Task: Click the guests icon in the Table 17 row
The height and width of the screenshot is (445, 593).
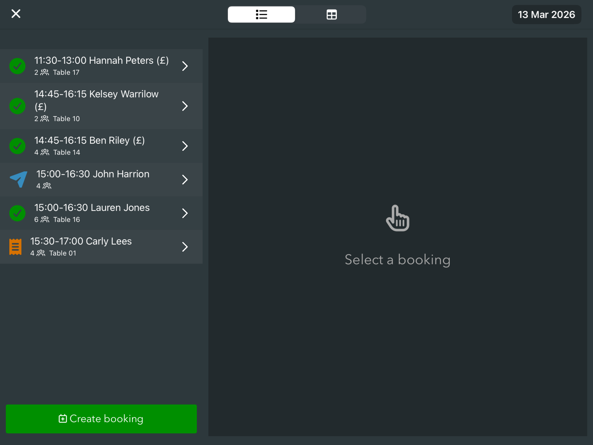Action: pos(44,72)
